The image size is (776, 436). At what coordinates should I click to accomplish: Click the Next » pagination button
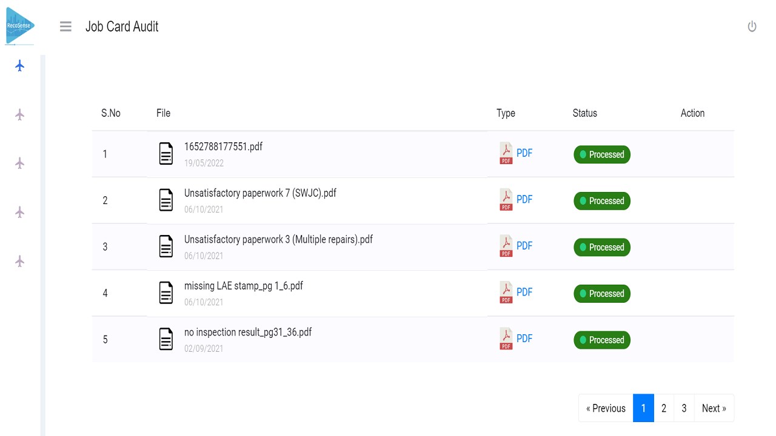coord(714,408)
